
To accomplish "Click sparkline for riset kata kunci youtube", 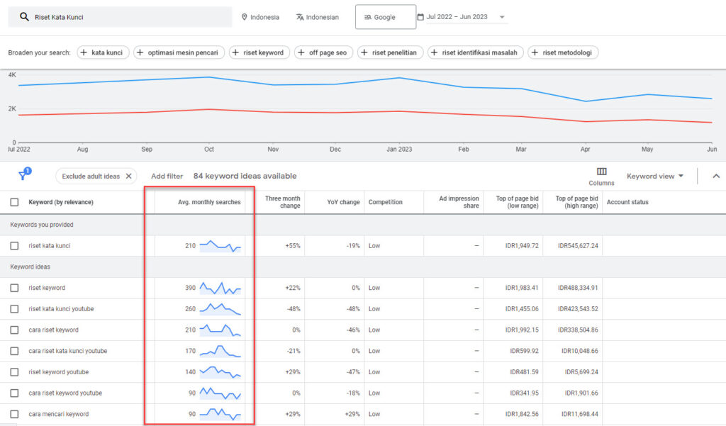I will click(220, 309).
